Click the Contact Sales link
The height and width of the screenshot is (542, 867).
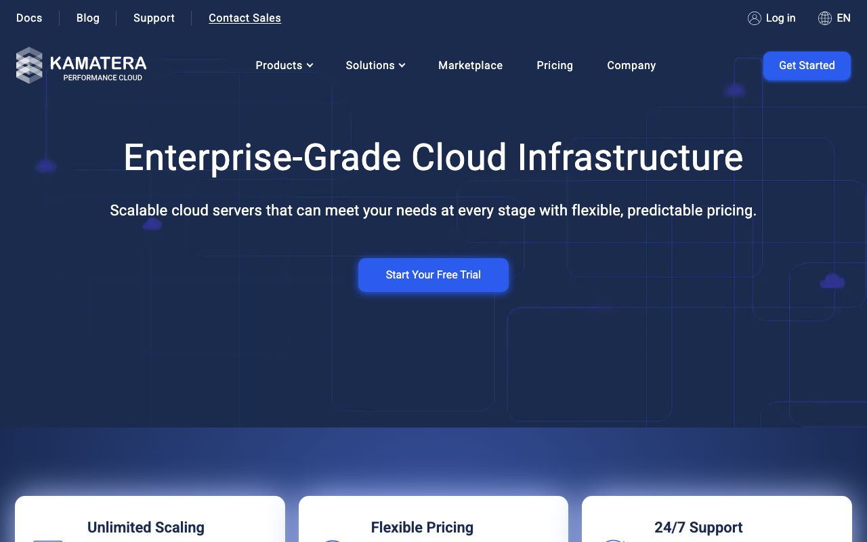(245, 18)
